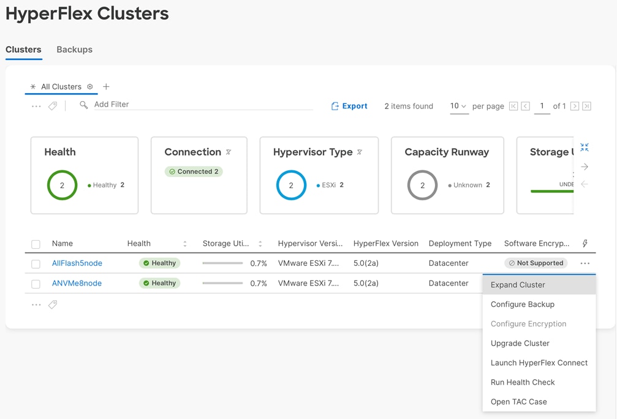This screenshot has height=419, width=617.
Task: Choose Open TAC Case from the menu
Action: 539,402
